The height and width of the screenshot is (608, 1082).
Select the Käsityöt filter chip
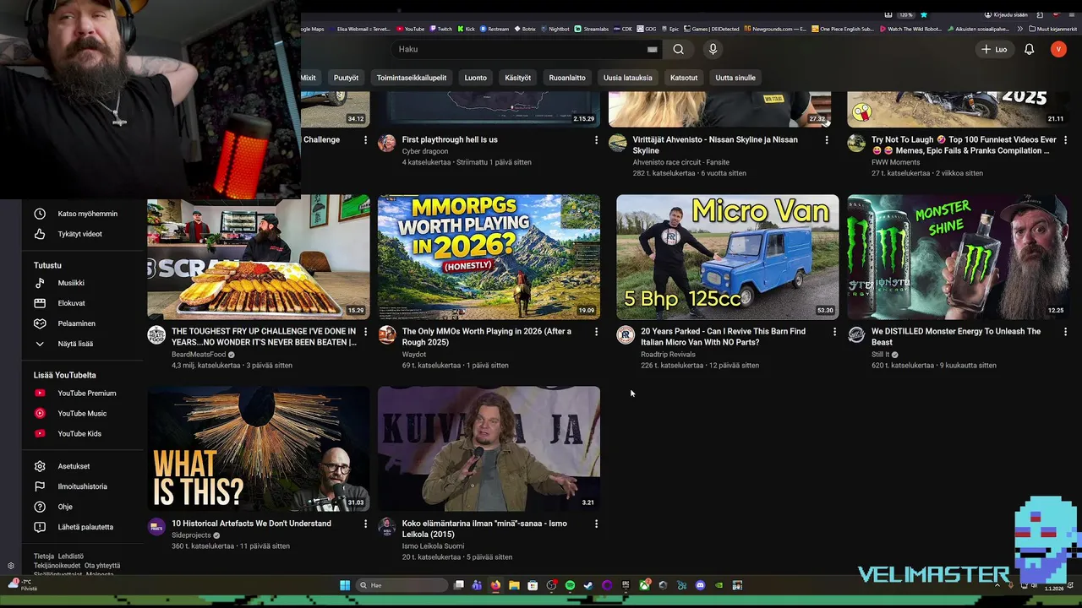517,78
